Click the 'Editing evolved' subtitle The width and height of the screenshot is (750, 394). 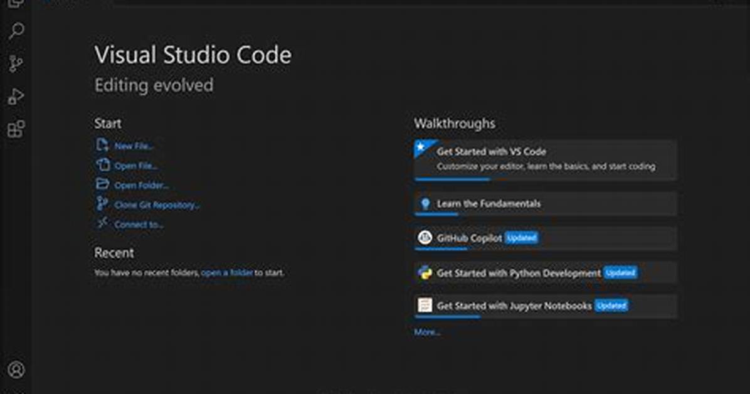point(154,86)
